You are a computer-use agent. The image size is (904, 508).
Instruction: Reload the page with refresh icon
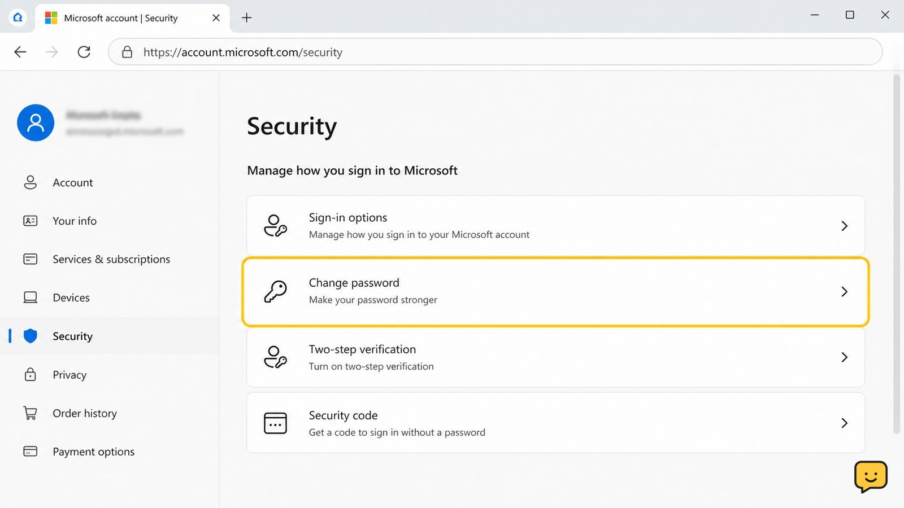[x=84, y=52]
